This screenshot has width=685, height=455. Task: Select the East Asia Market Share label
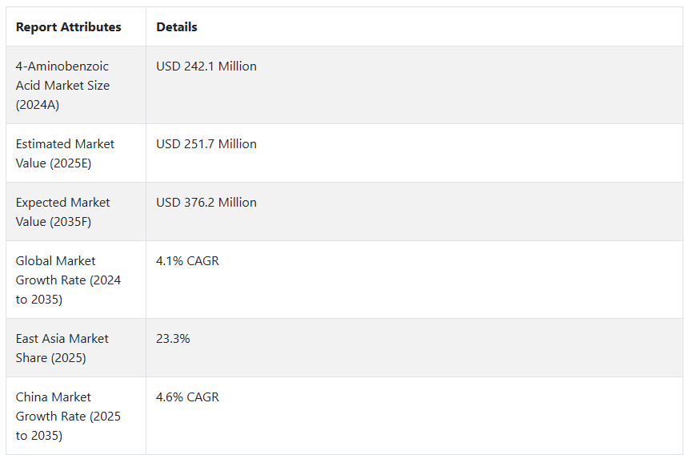[x=62, y=348]
